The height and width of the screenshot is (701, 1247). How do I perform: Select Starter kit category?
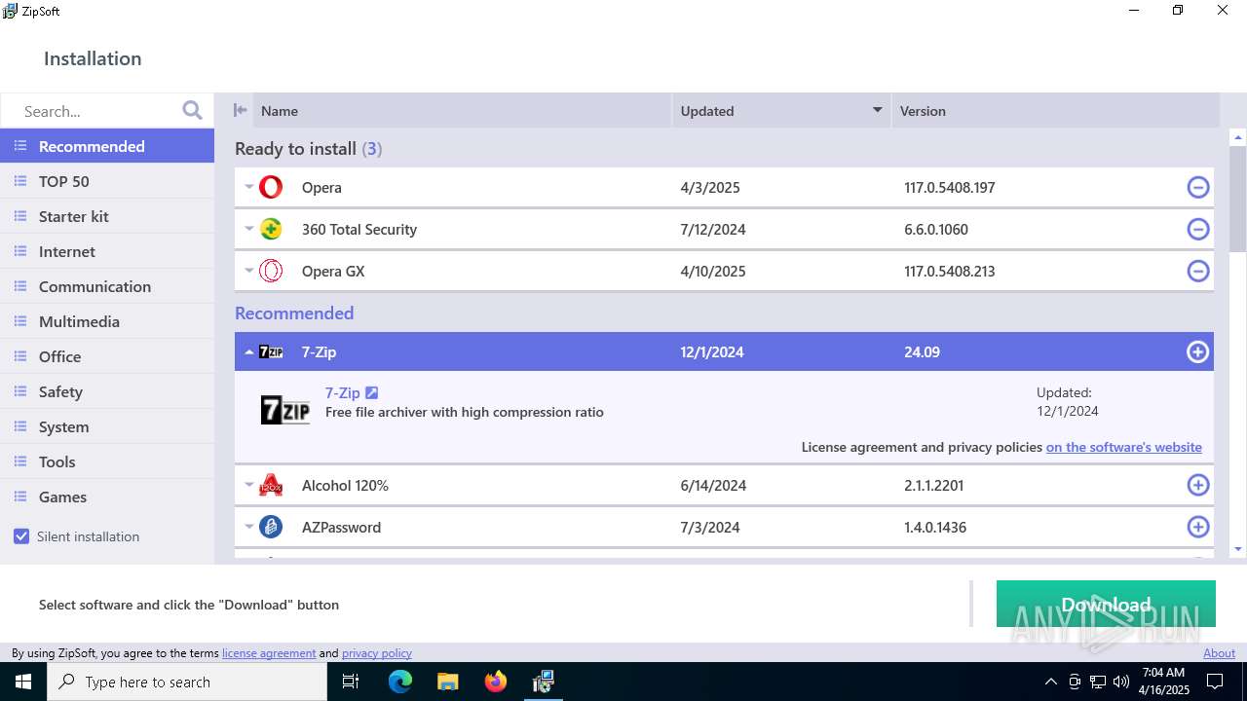107,216
